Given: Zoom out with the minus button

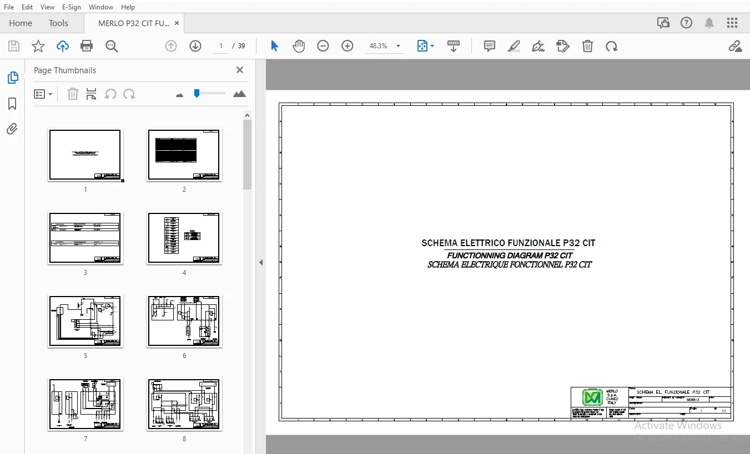Looking at the screenshot, I should (323, 46).
